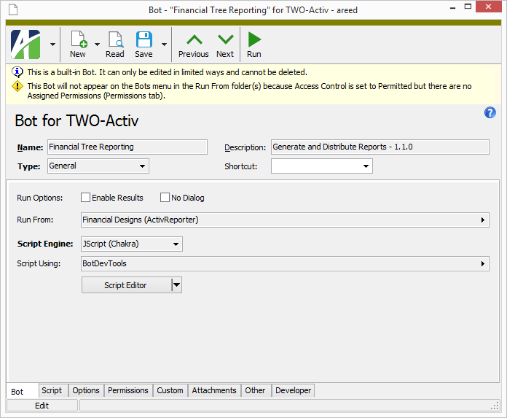Image resolution: width=507 pixels, height=418 pixels.
Task: Open the Type dropdown showing General
Action: coord(142,166)
